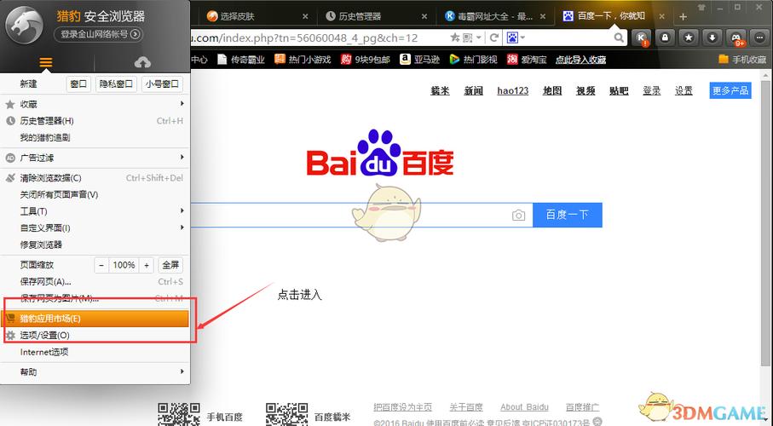773x426 pixels.
Task: Open 选项/设置(O) menu item
Action: pyautogui.click(x=95, y=336)
